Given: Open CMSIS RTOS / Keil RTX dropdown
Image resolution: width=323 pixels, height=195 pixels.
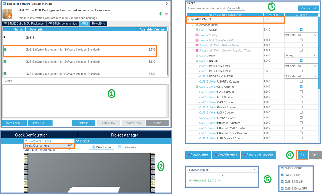Looking at the screenshot, I should point(301,66).
